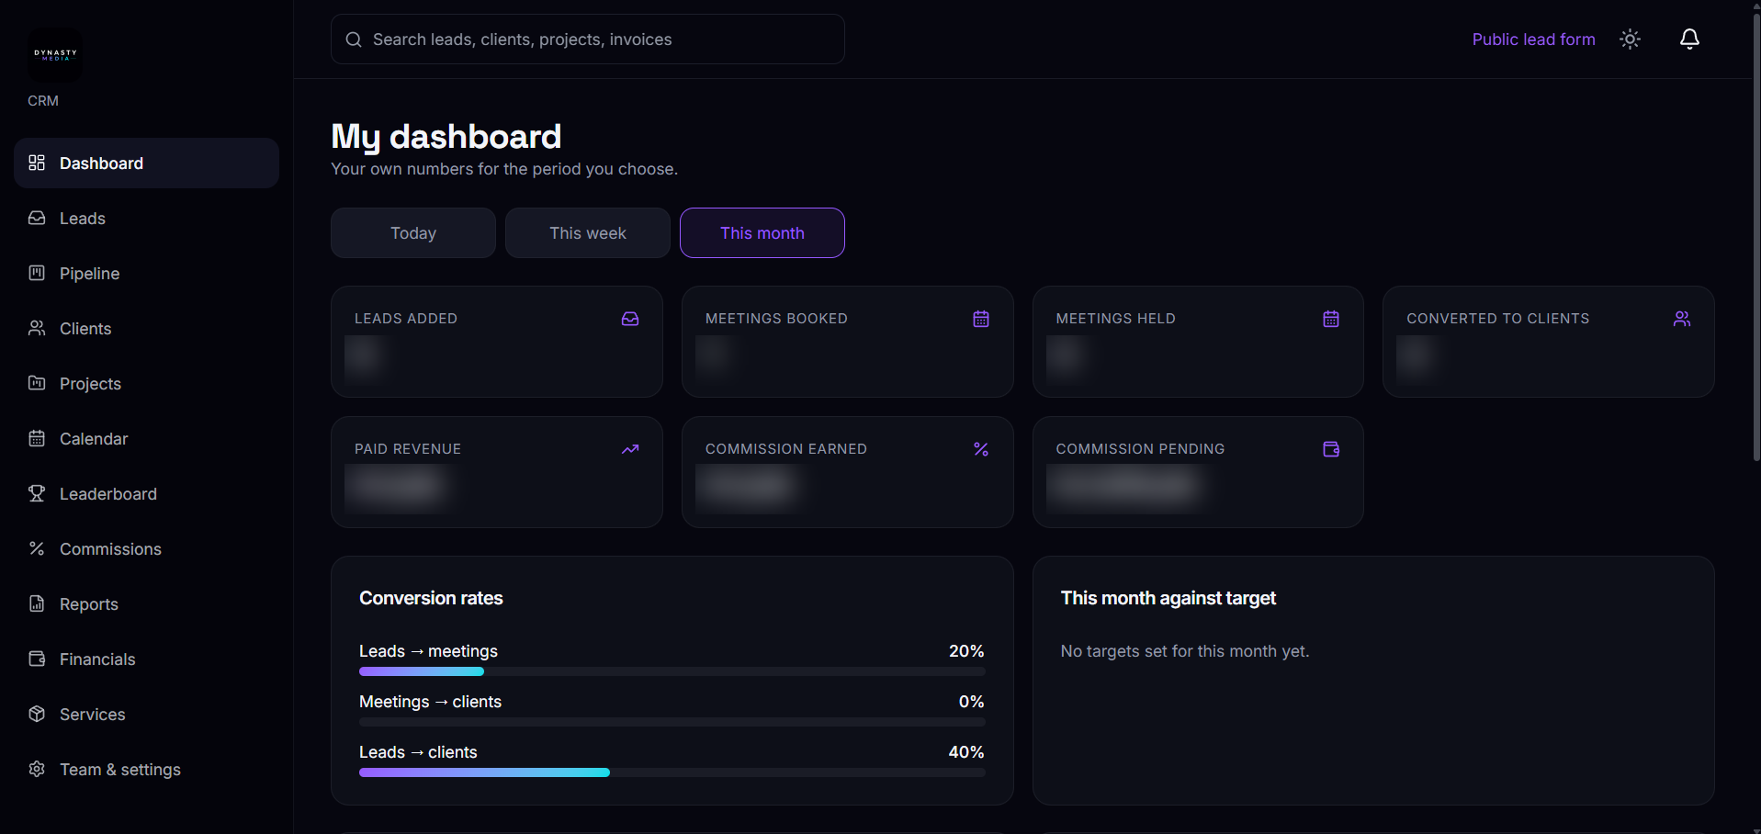Click Dashboard grid icon in sidebar
Image resolution: width=1761 pixels, height=834 pixels.
tap(37, 163)
